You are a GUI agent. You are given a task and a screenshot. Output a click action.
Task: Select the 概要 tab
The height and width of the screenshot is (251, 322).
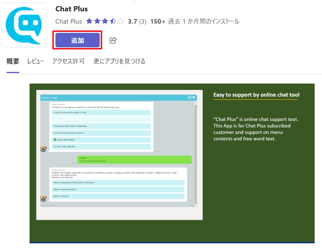click(13, 61)
